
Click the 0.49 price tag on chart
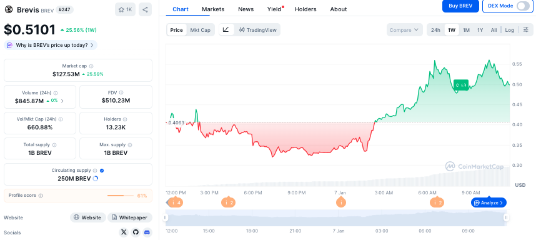(x=461, y=85)
